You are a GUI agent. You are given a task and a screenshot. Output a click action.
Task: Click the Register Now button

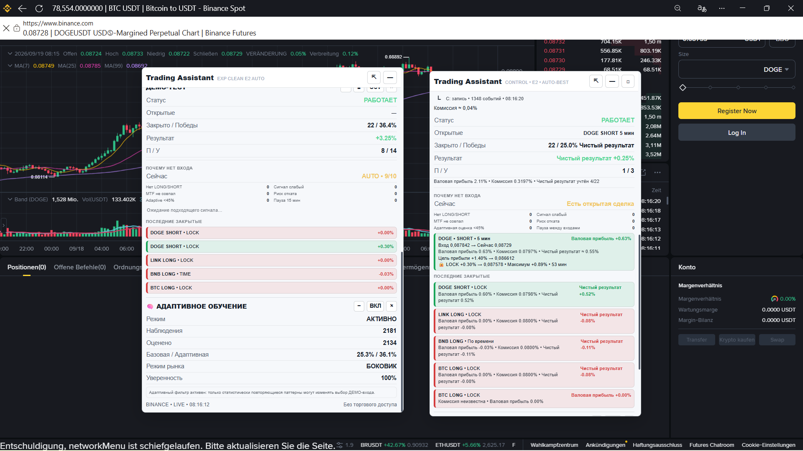737,111
